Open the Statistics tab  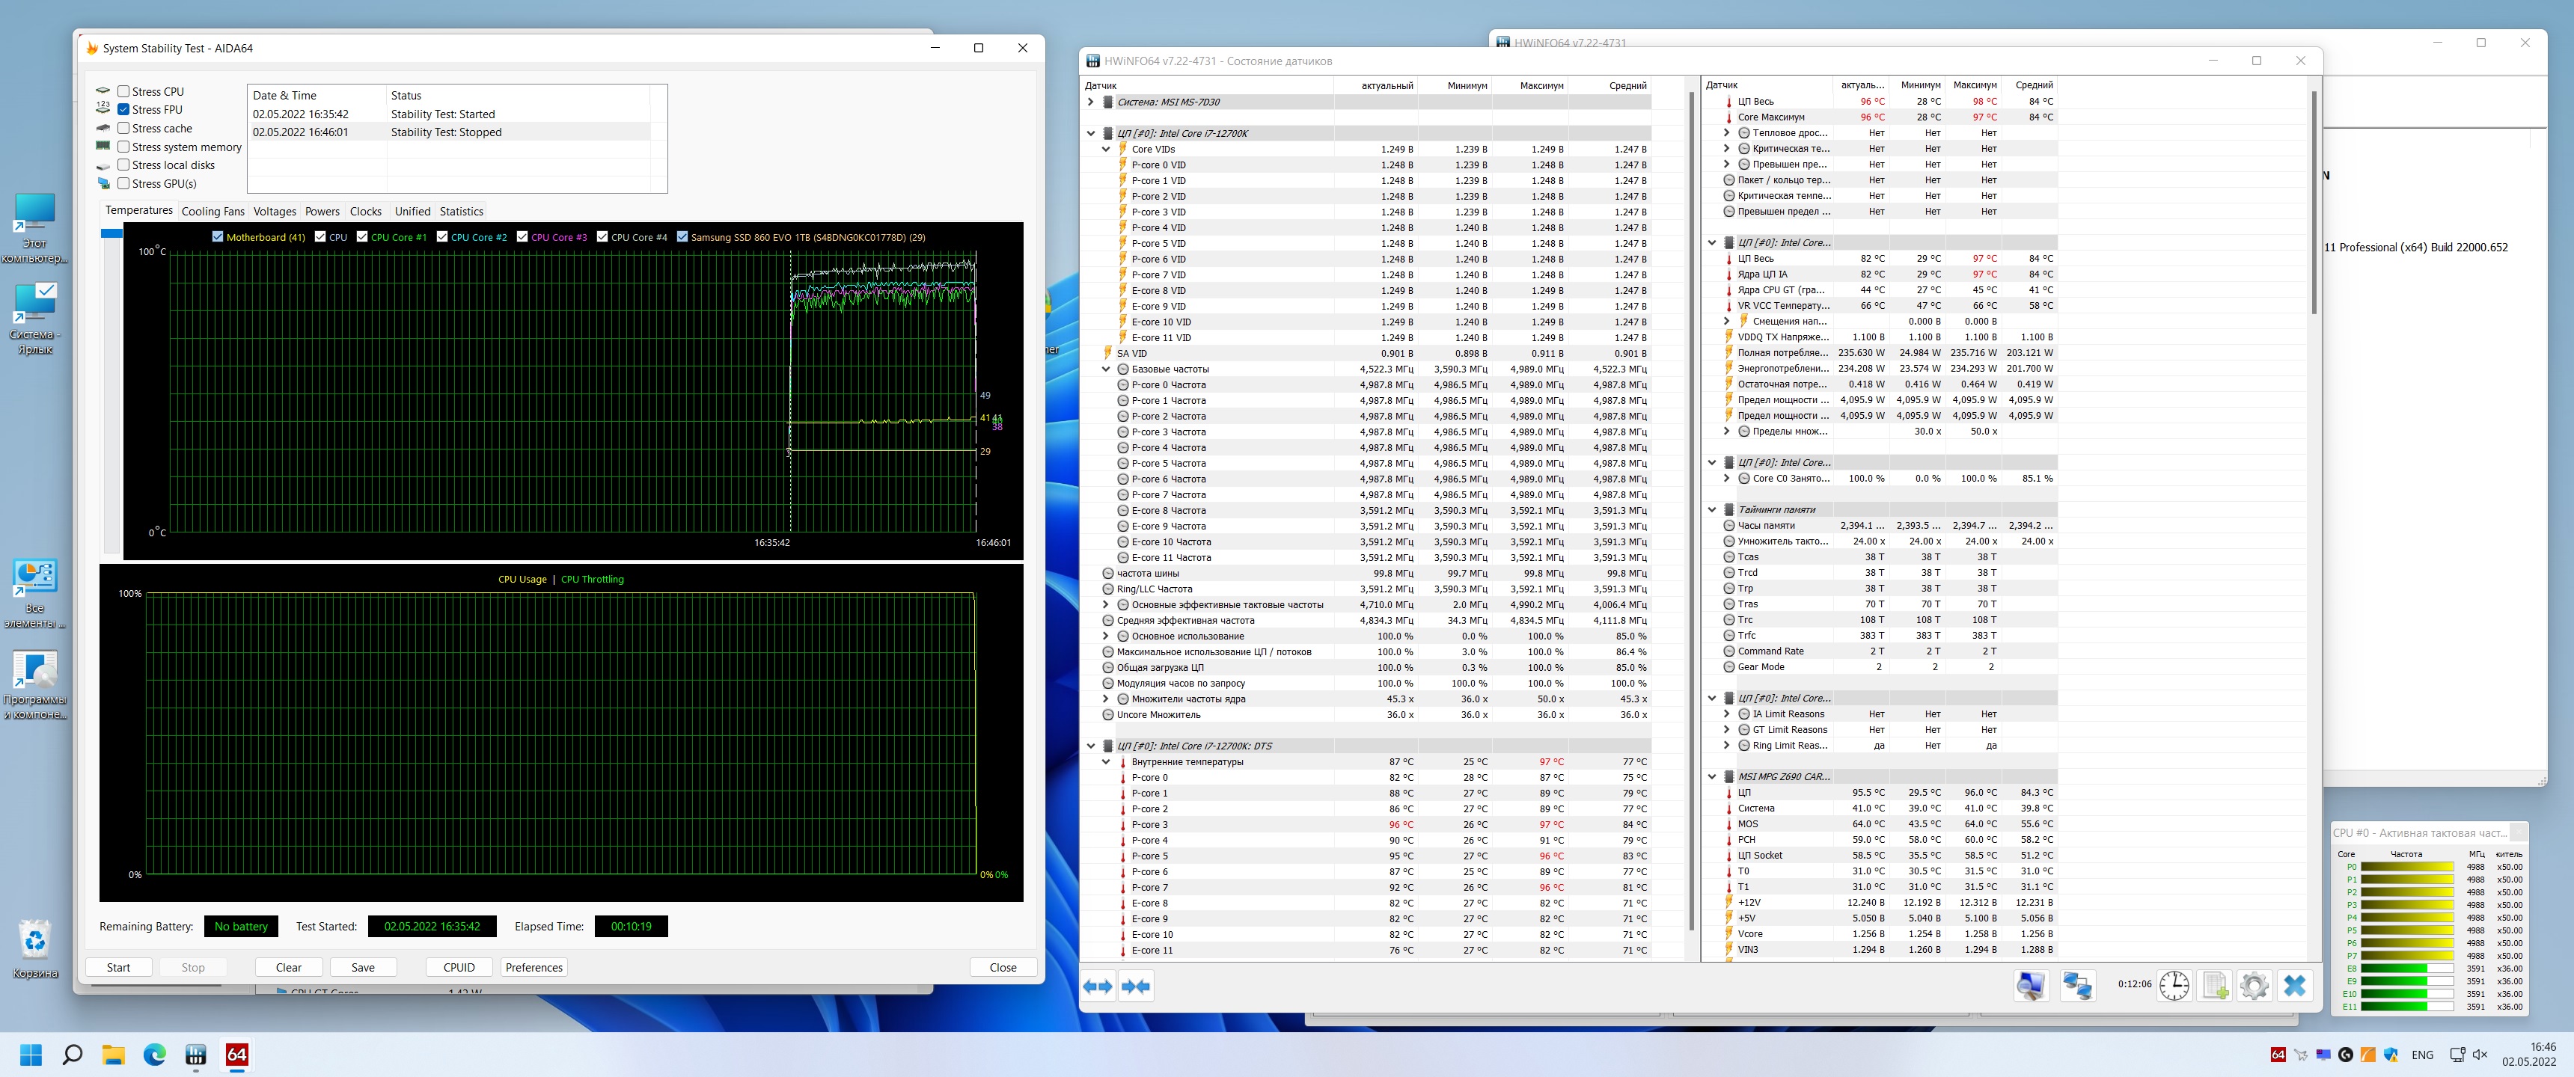(x=461, y=212)
